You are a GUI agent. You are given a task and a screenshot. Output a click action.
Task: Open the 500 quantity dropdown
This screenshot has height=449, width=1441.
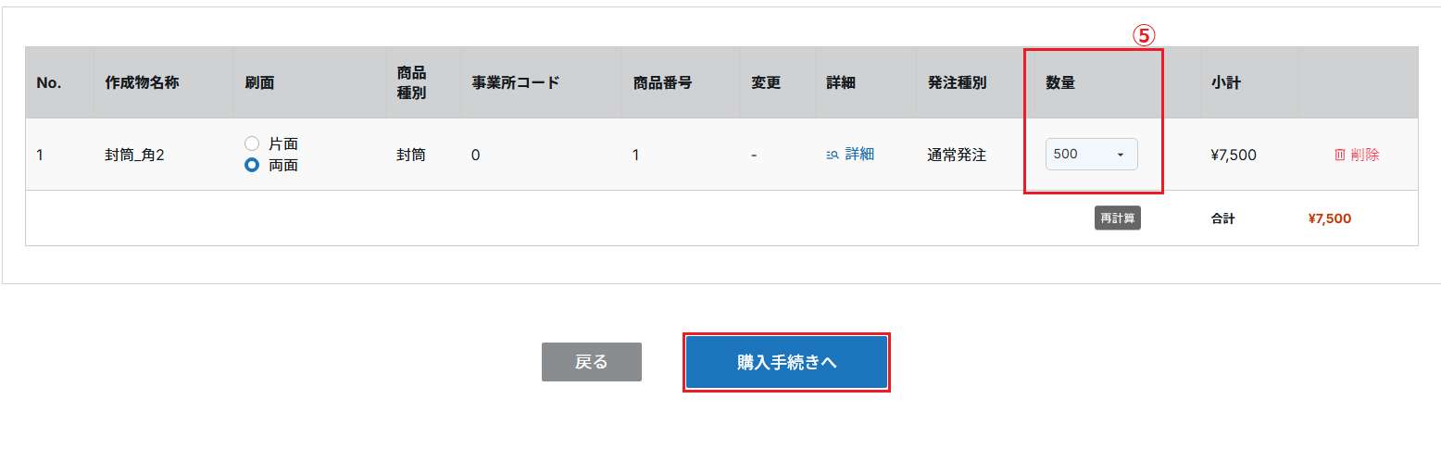click(1091, 154)
